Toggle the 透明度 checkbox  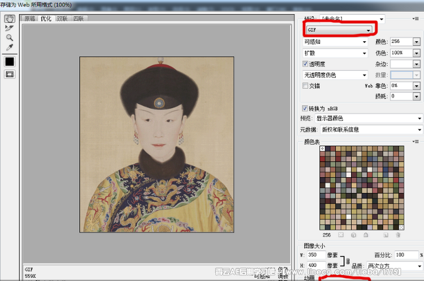305,64
